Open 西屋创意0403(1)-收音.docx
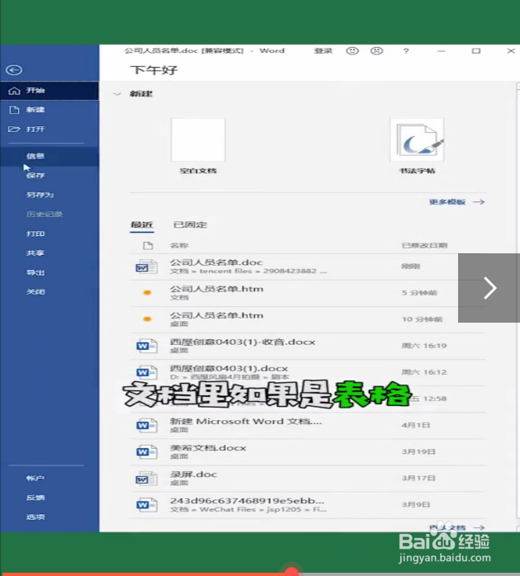The height and width of the screenshot is (576, 520). point(308,347)
